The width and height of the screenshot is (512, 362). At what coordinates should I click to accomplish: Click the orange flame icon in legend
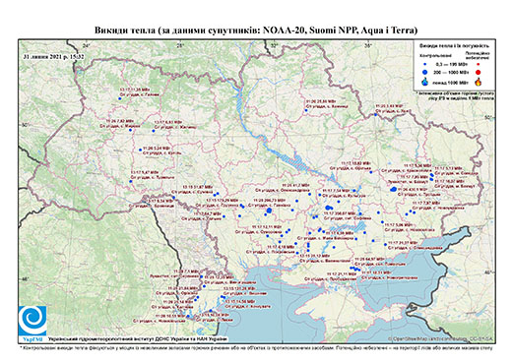479,82
